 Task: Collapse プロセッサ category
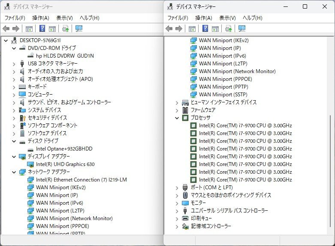177,118
